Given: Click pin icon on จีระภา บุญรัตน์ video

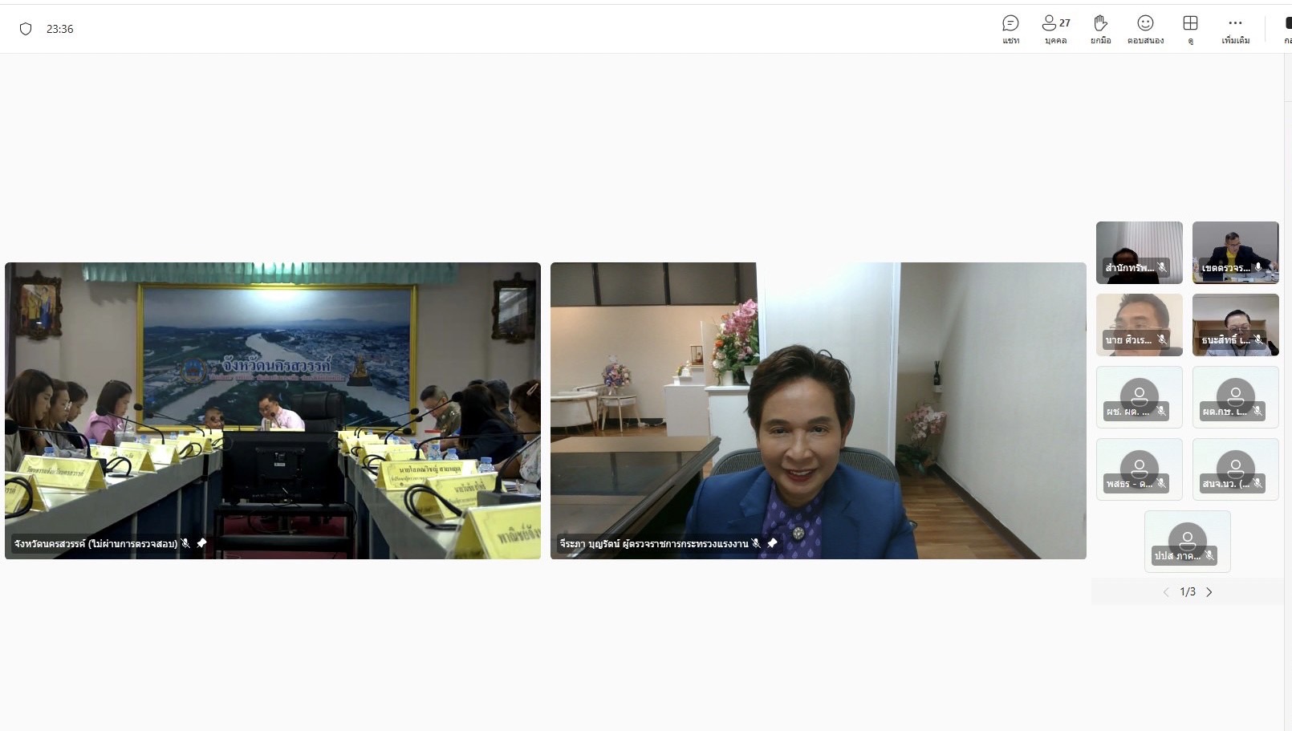Looking at the screenshot, I should (772, 543).
